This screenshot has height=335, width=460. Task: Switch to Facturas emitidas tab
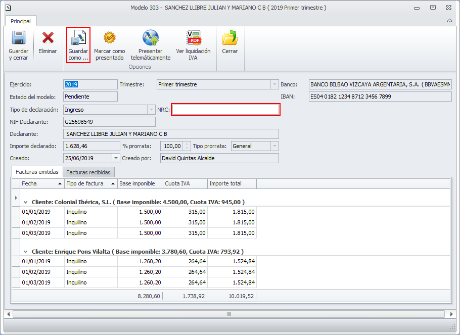[x=37, y=172]
